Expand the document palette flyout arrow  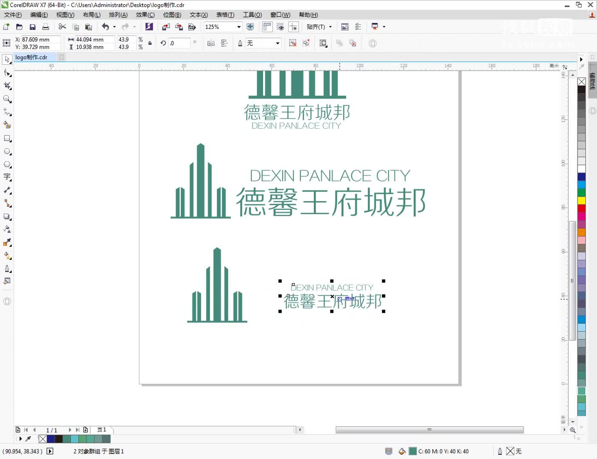click(20, 439)
